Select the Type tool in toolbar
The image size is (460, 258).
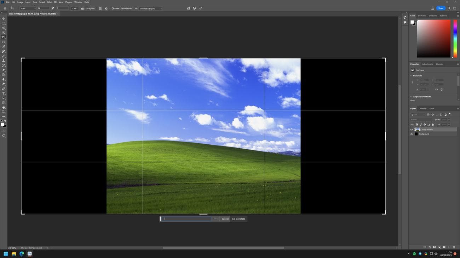pyautogui.click(x=4, y=94)
